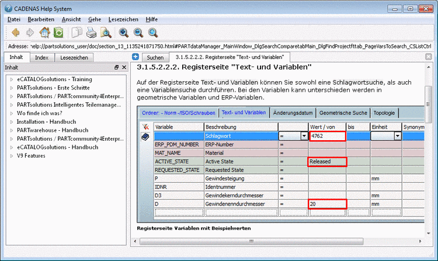This screenshot has height=261, width=438.
Task: Open the Gehe menu
Action: tap(95, 19)
